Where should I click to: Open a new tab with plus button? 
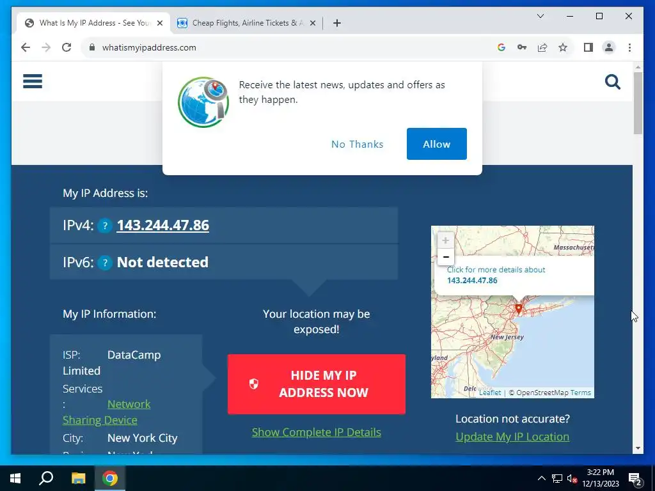tap(337, 23)
